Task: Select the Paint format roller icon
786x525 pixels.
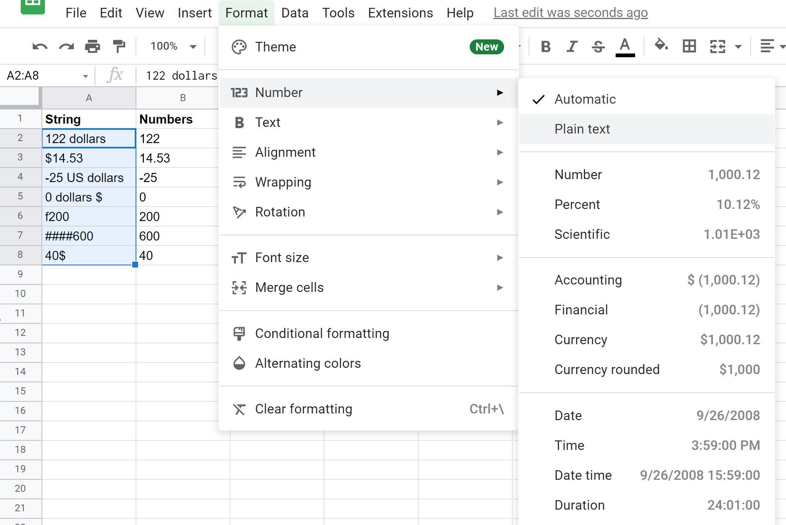Action: click(x=119, y=46)
